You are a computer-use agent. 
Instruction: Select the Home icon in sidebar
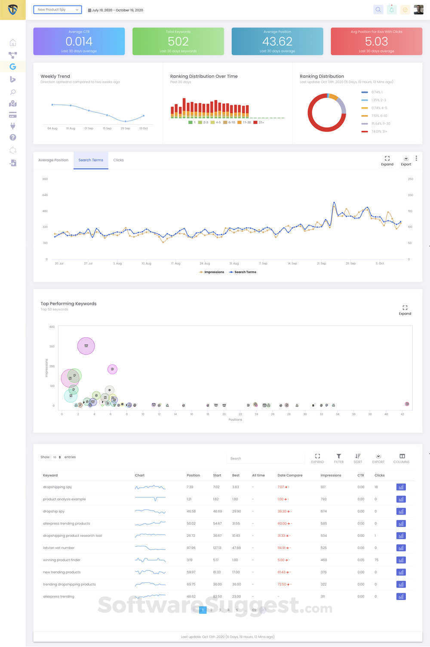tap(13, 43)
